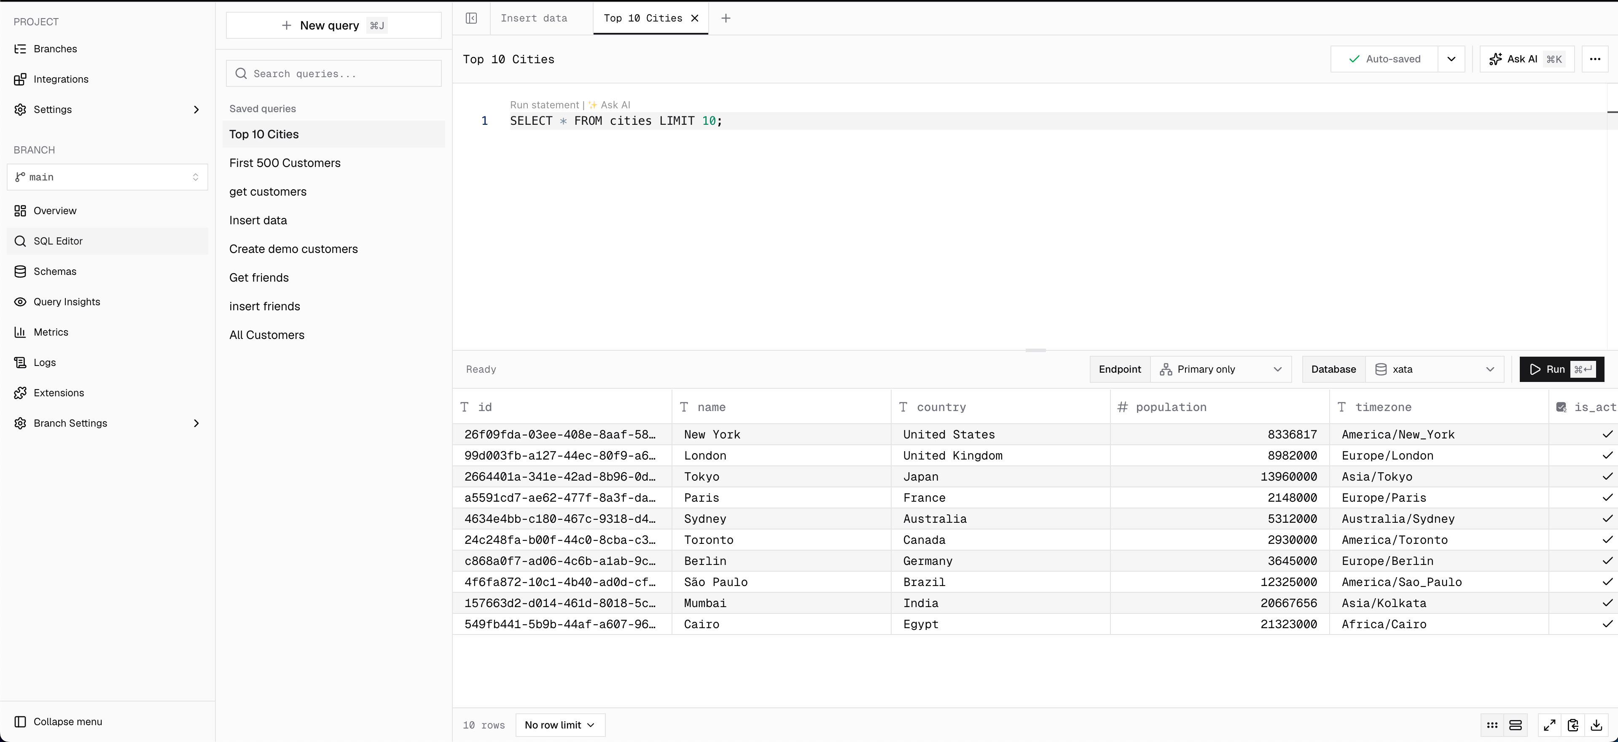The image size is (1618, 742).
Task: Click the inline Ask AI link in editor
Action: [609, 105]
